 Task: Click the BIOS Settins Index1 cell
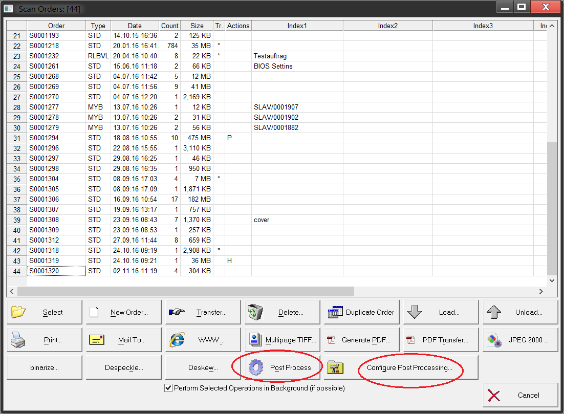pos(297,66)
